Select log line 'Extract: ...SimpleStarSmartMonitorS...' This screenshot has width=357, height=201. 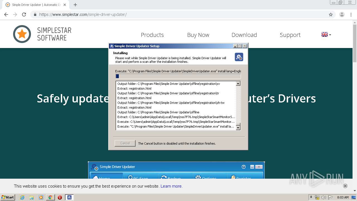point(176,117)
